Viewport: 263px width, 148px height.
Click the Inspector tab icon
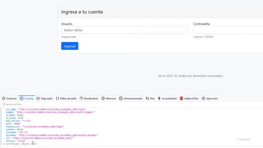[4, 99]
